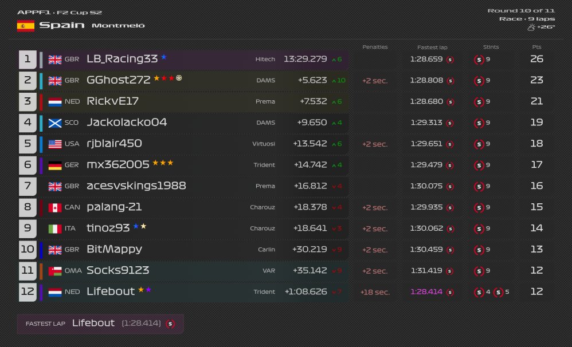This screenshot has width=572, height=347.
Task: Click Lifebout name in Fastest Lap banner
Action: click(x=93, y=324)
